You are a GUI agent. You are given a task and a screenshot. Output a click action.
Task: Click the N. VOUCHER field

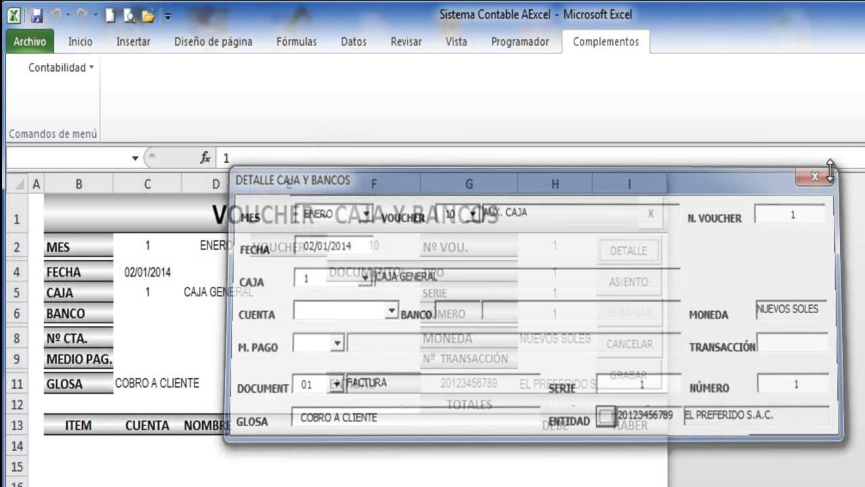click(790, 214)
